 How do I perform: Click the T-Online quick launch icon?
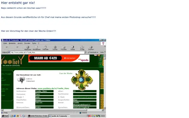[20, 116]
